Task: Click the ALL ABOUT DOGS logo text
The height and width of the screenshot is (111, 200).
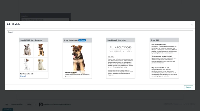Action: (121, 48)
